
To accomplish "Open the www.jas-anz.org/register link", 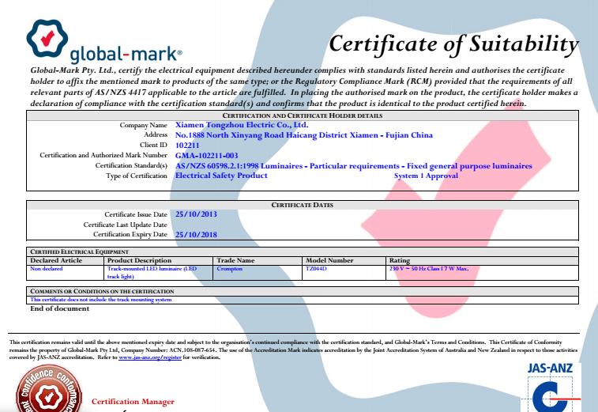I will point(150,357).
